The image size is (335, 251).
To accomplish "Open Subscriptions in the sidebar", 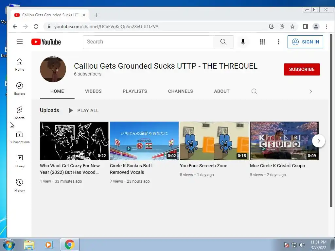I will [20, 137].
